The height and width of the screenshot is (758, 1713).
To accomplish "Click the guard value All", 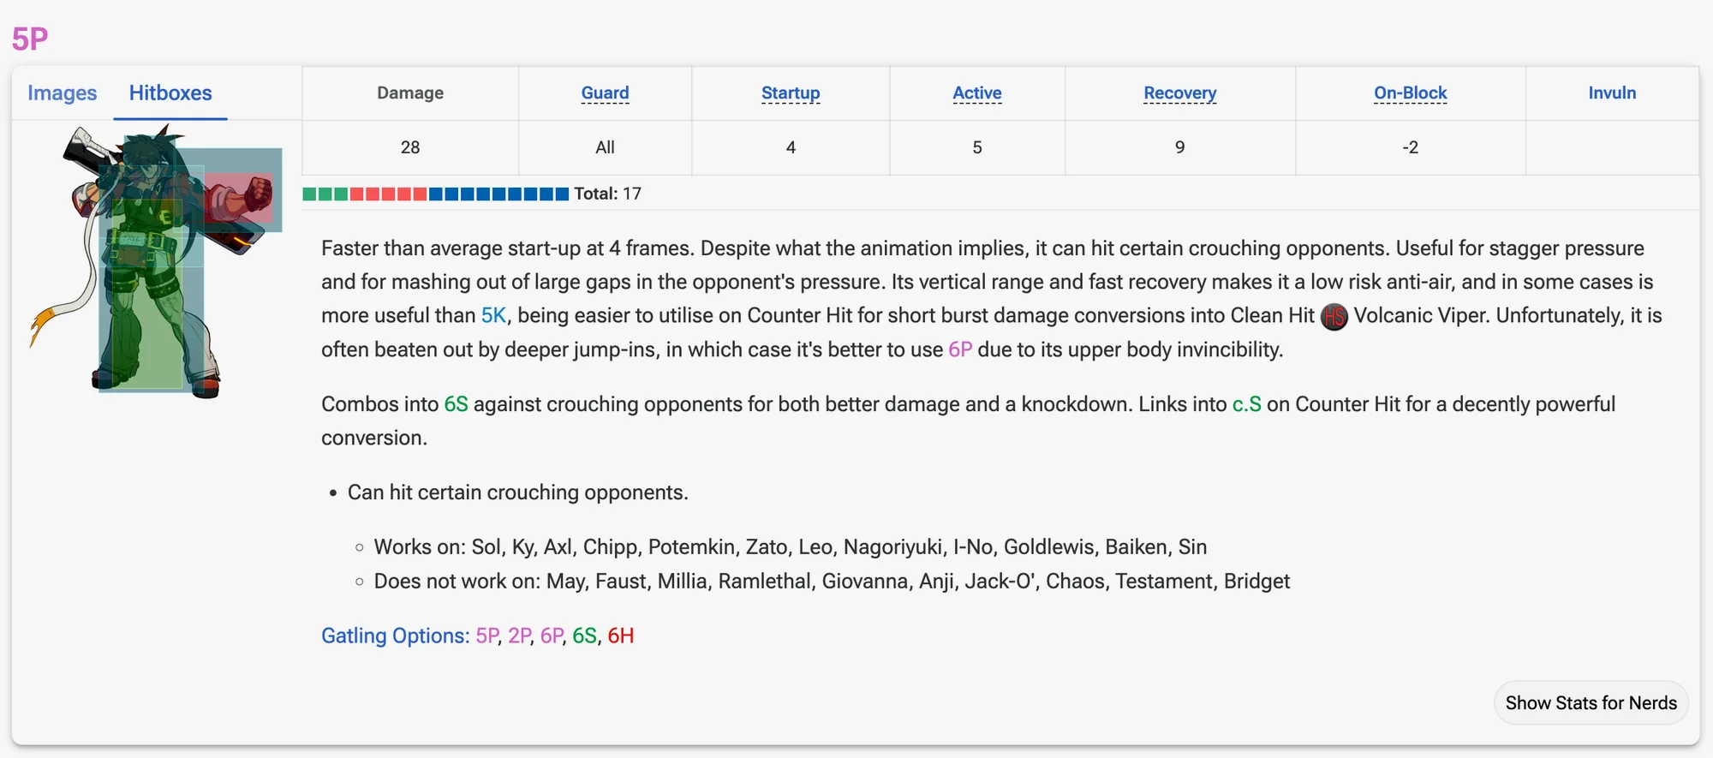I will click(605, 147).
